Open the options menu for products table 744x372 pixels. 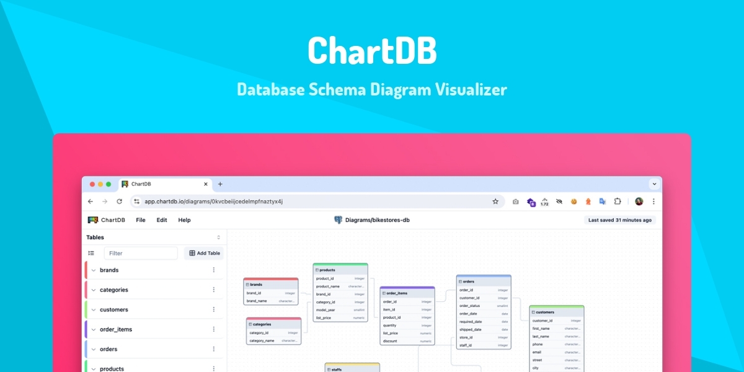214,369
